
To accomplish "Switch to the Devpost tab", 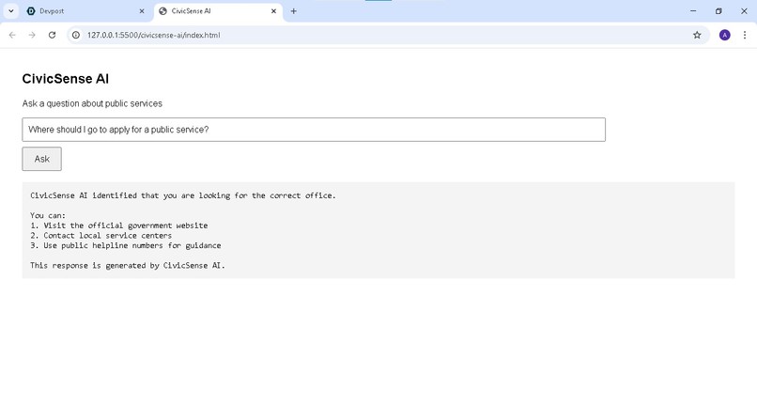I will (x=85, y=11).
